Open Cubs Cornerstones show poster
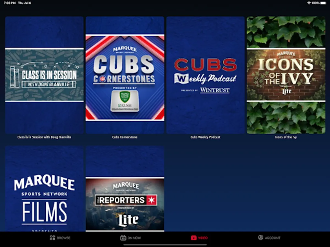This screenshot has width=330, height=247. tap(125, 75)
